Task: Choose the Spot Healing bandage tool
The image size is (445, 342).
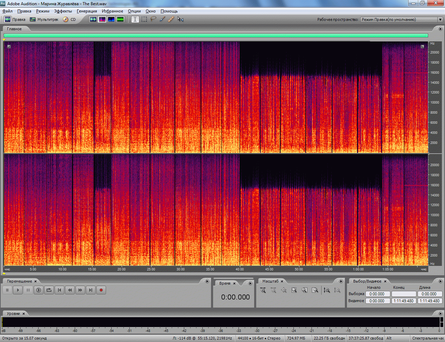Action: pyautogui.click(x=171, y=19)
